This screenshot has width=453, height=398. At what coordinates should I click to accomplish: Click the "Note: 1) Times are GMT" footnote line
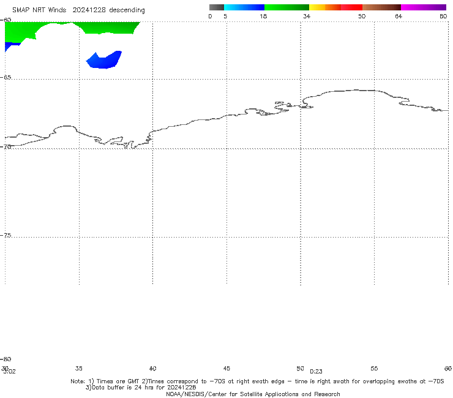[257, 381]
